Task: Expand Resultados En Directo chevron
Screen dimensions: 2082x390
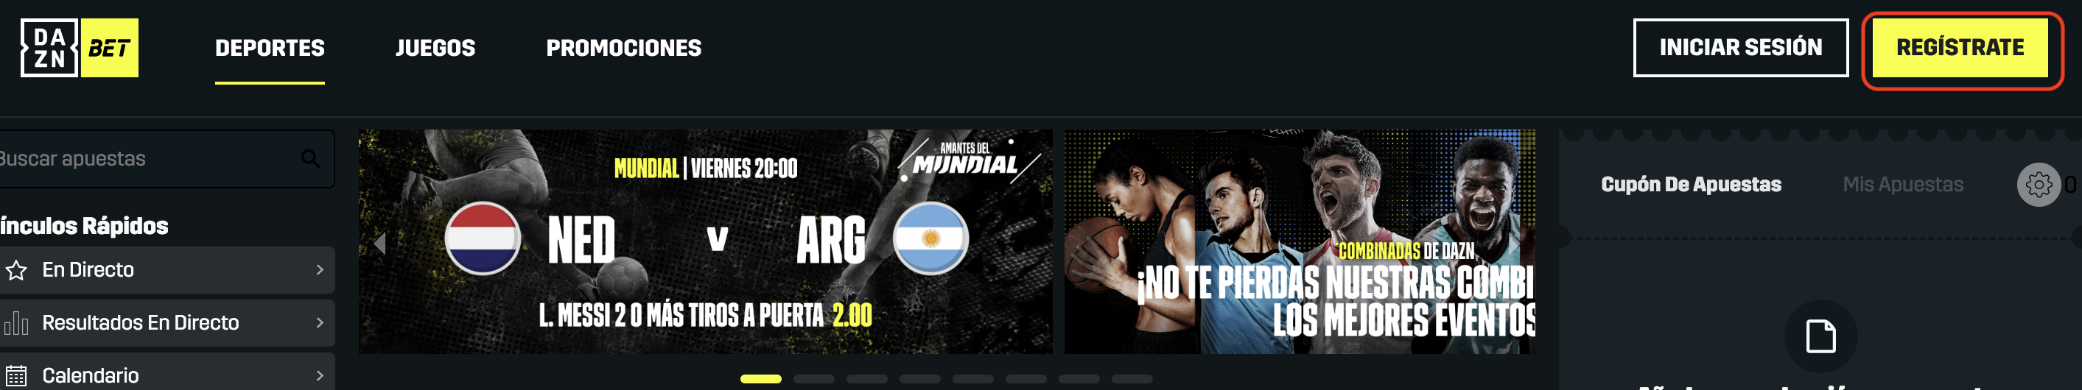Action: pyautogui.click(x=320, y=323)
